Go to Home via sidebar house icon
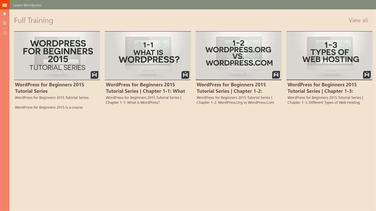Viewport: 376px width, 211px height. click(x=5, y=14)
